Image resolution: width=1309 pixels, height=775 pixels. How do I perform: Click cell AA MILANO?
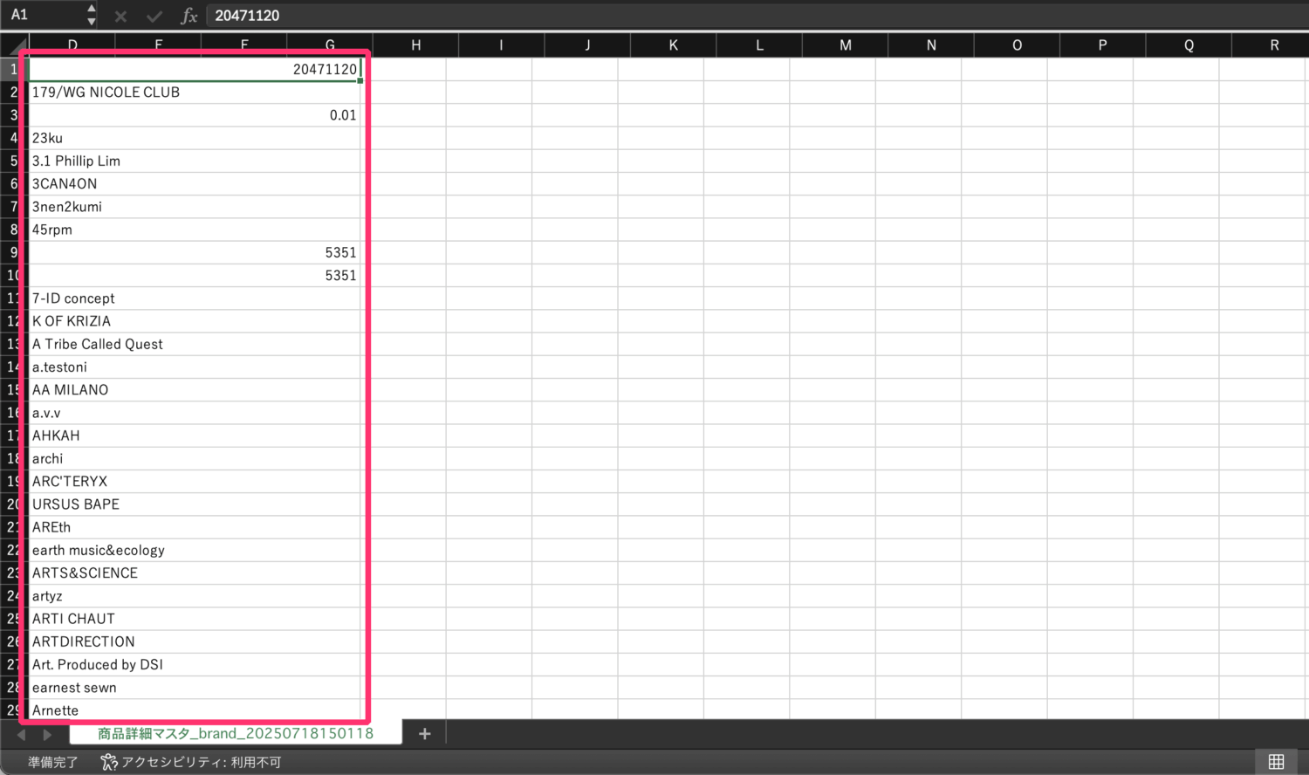[195, 390]
